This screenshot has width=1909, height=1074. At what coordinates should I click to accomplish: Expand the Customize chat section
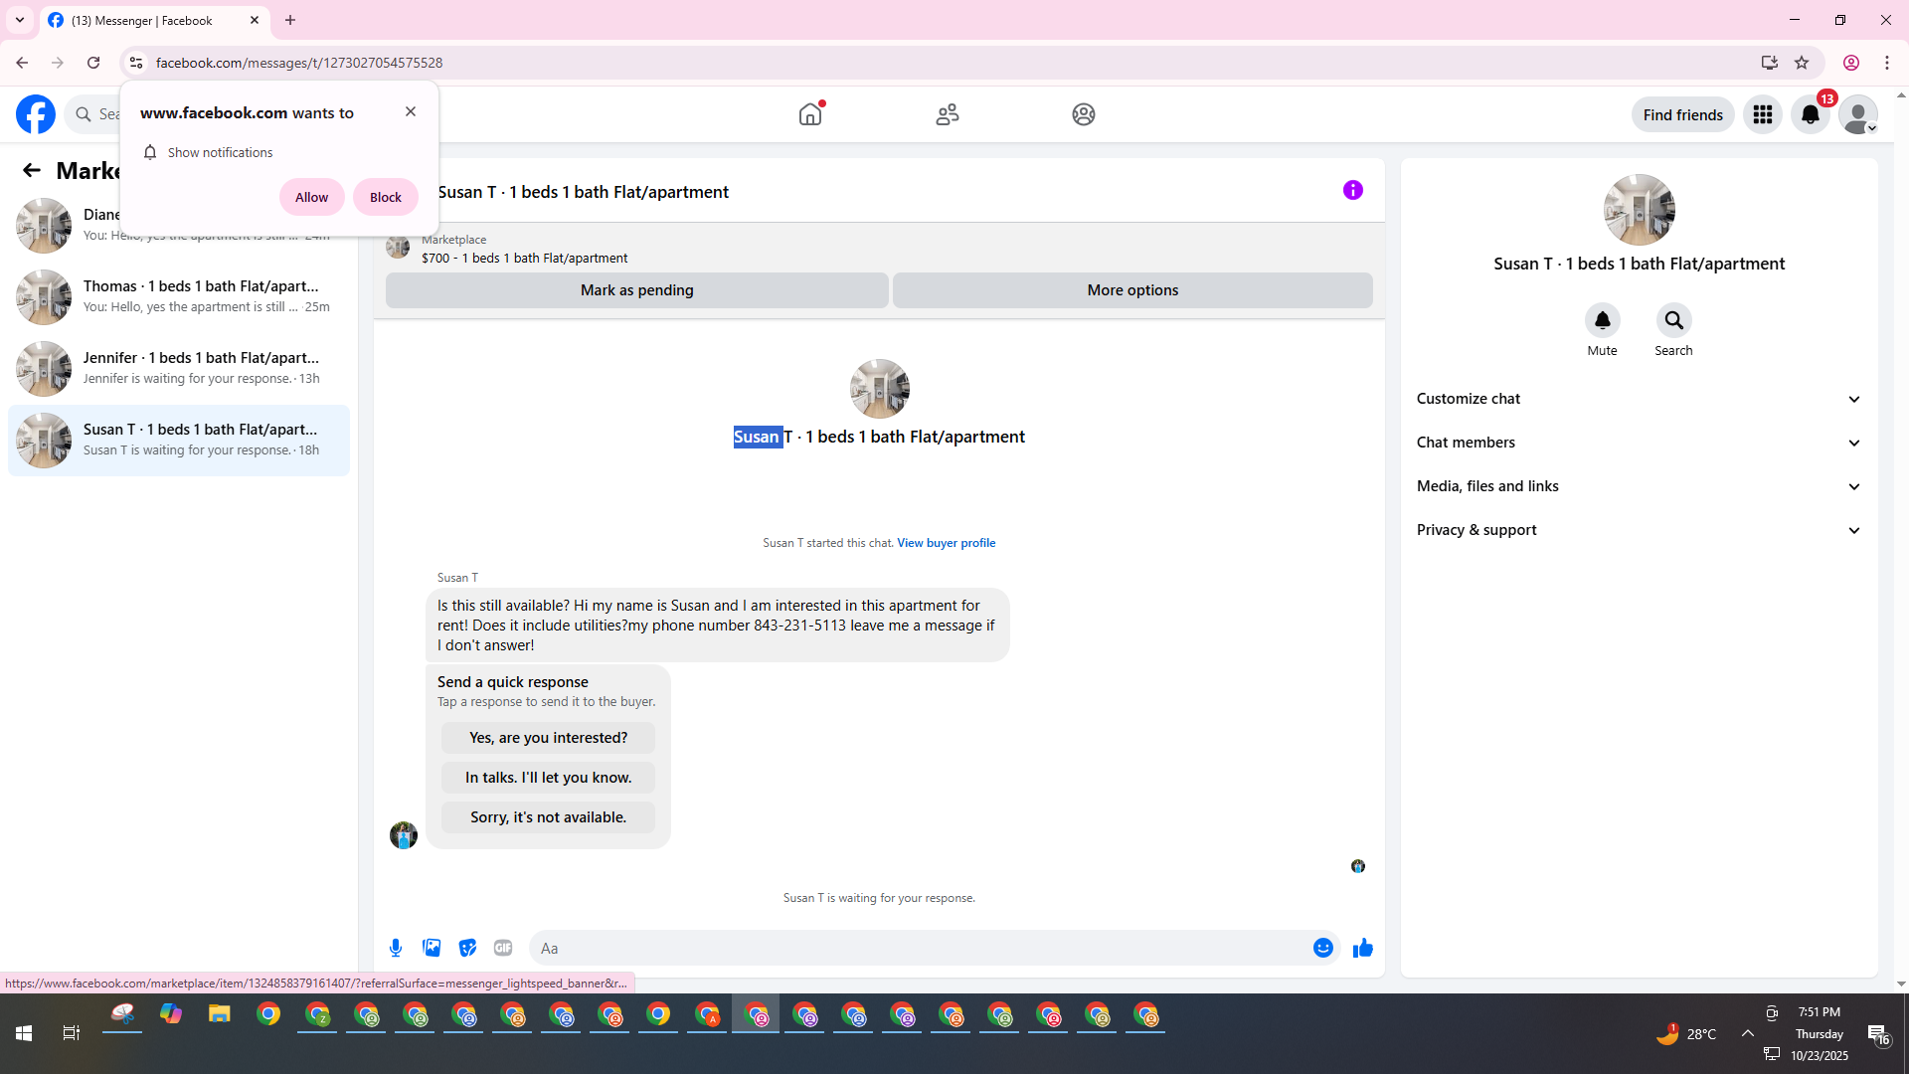[1639, 399]
